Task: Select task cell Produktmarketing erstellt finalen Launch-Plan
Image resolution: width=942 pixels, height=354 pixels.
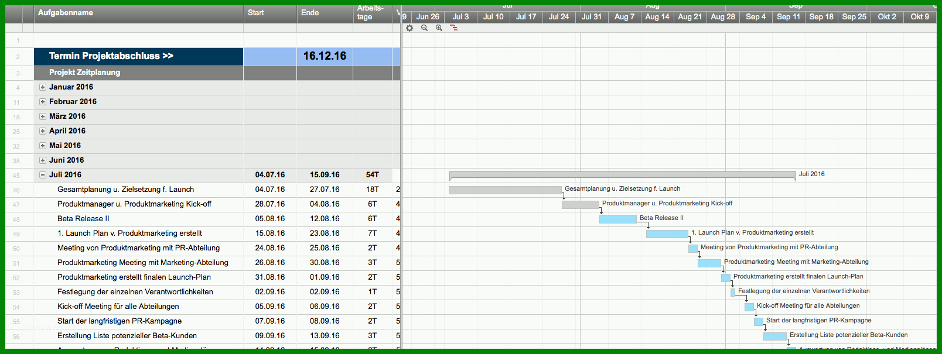Action: (x=139, y=277)
